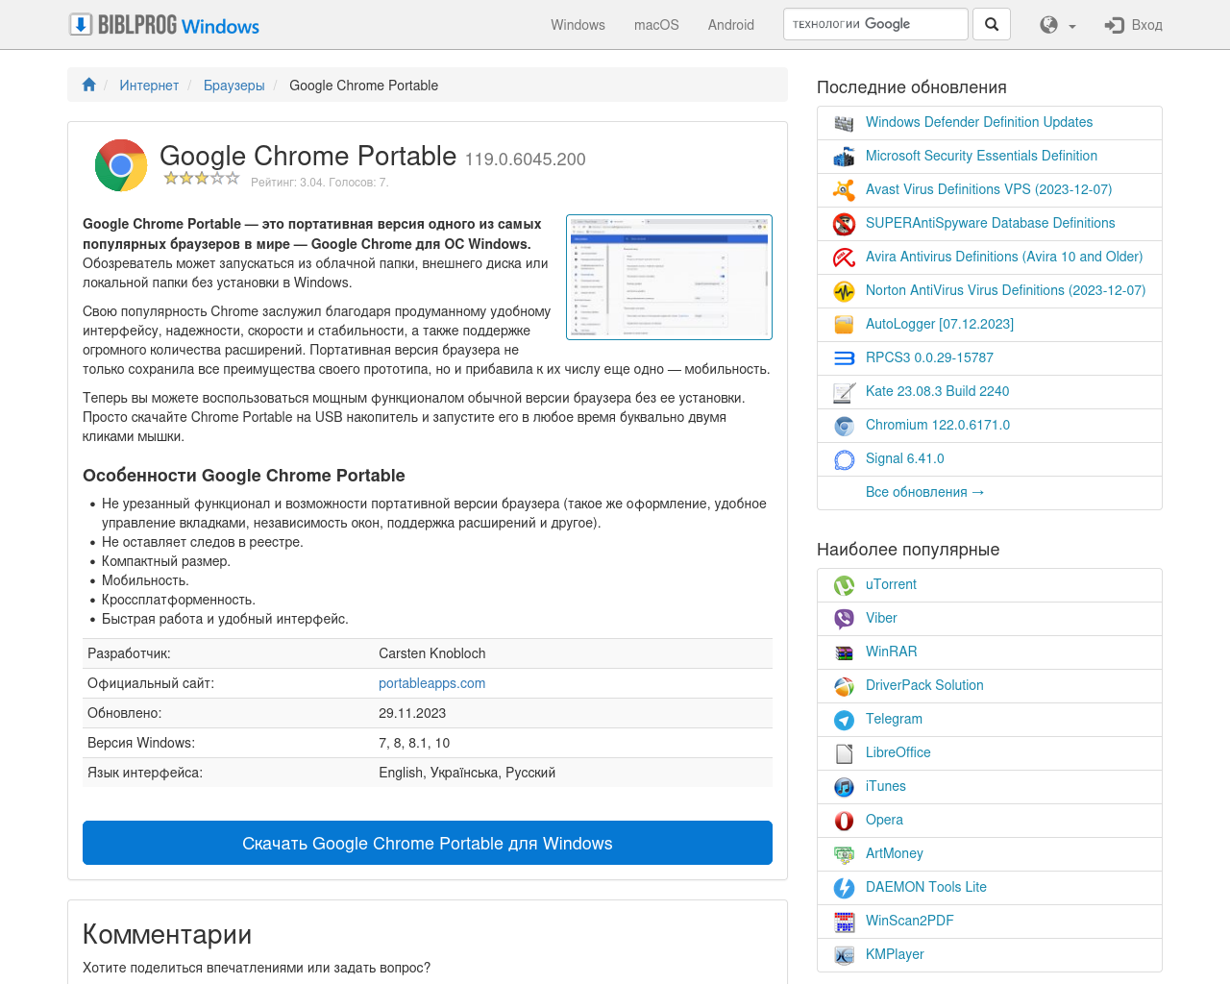Click the Windows Defender Definition Updates icon
This screenshot has width=1230, height=984.
(x=844, y=123)
